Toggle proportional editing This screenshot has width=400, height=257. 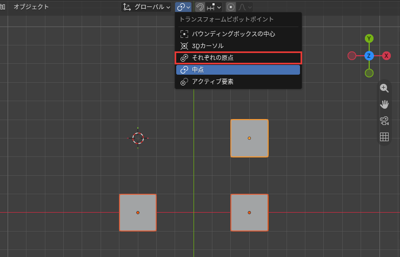[x=231, y=7]
